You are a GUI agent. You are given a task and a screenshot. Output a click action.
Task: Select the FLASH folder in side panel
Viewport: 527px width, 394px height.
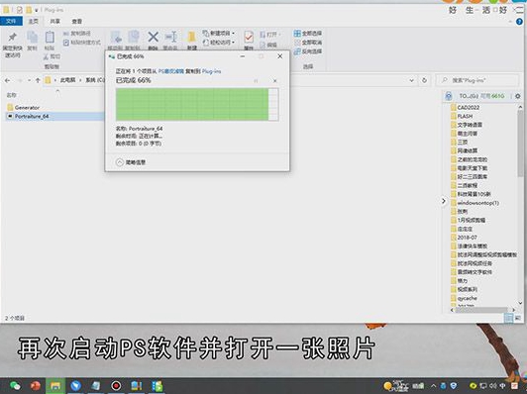462,116
